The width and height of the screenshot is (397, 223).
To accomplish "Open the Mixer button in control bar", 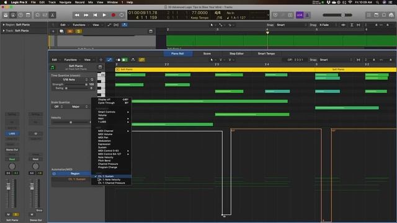I will pos(45,15).
